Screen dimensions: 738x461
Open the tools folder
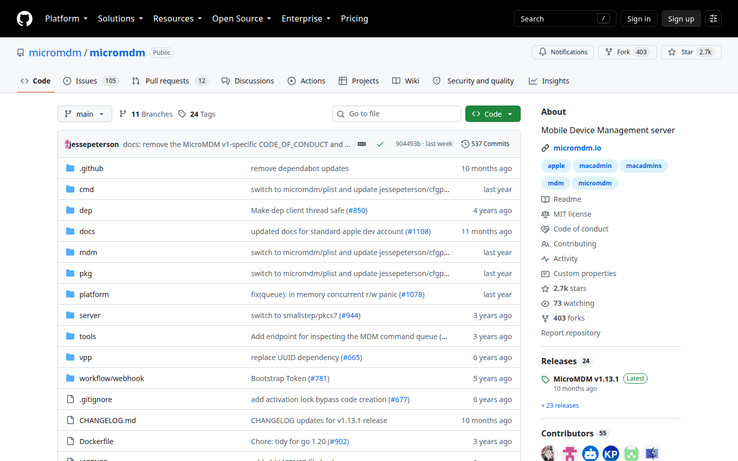pyautogui.click(x=88, y=337)
